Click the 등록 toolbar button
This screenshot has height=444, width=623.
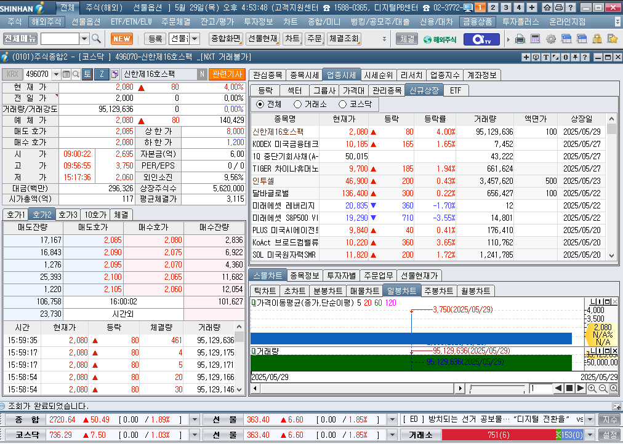click(x=155, y=39)
